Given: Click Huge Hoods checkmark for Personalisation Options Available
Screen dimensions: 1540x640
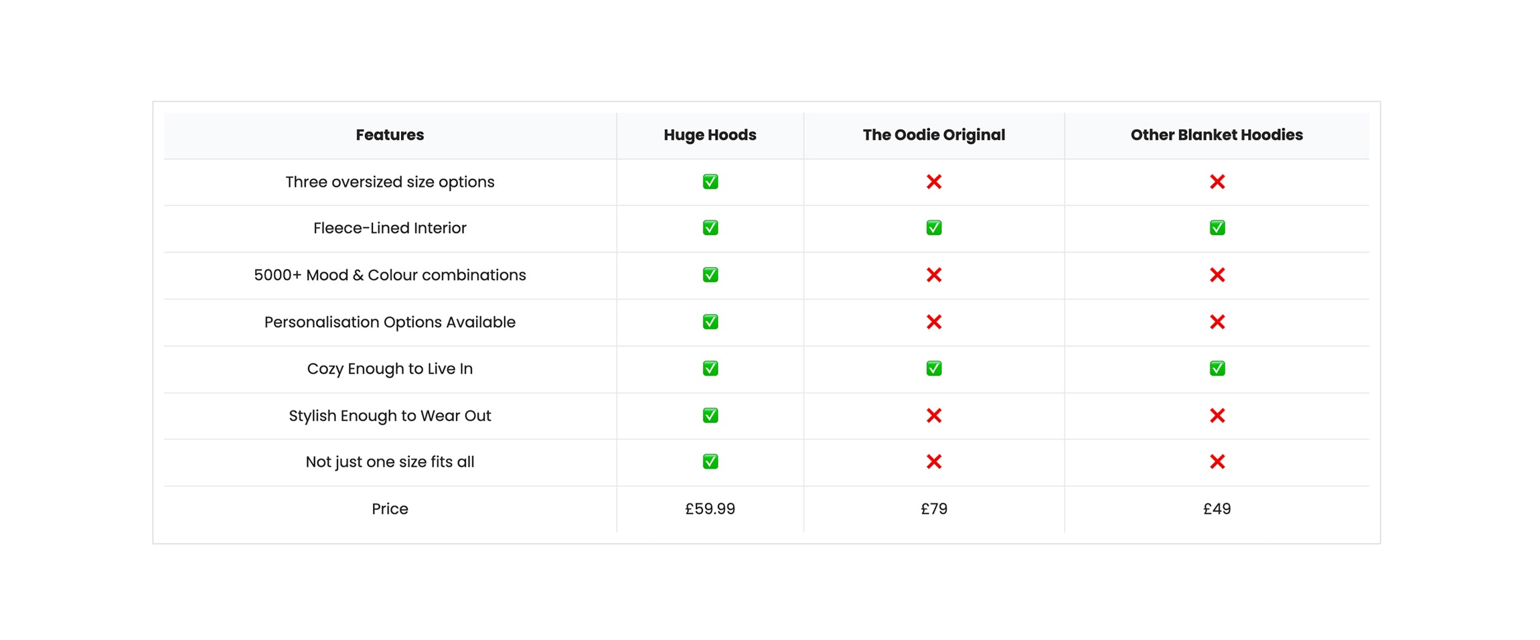Looking at the screenshot, I should (710, 322).
